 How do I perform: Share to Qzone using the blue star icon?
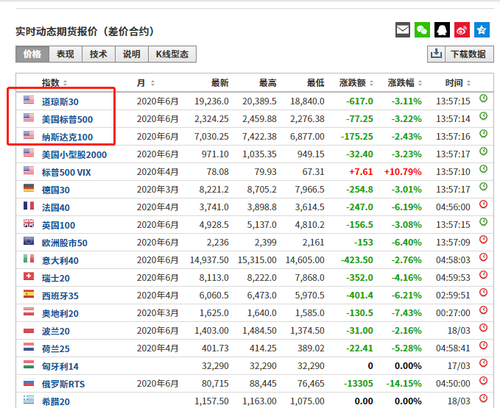pyautogui.click(x=482, y=30)
